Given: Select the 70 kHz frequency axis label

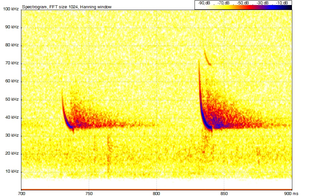Looking at the screenshot, I should click(x=12, y=63).
